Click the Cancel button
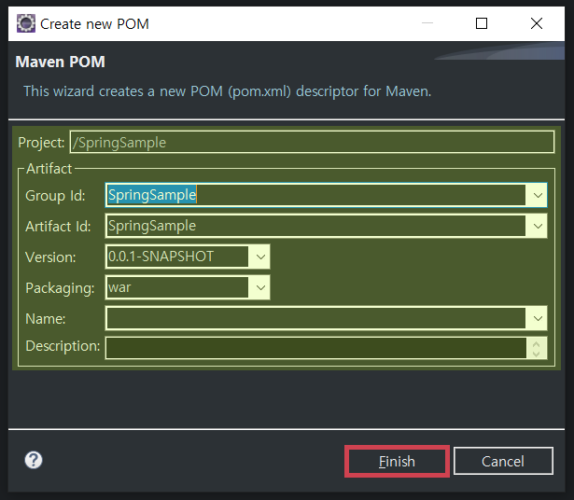574x500 pixels. [x=503, y=461]
